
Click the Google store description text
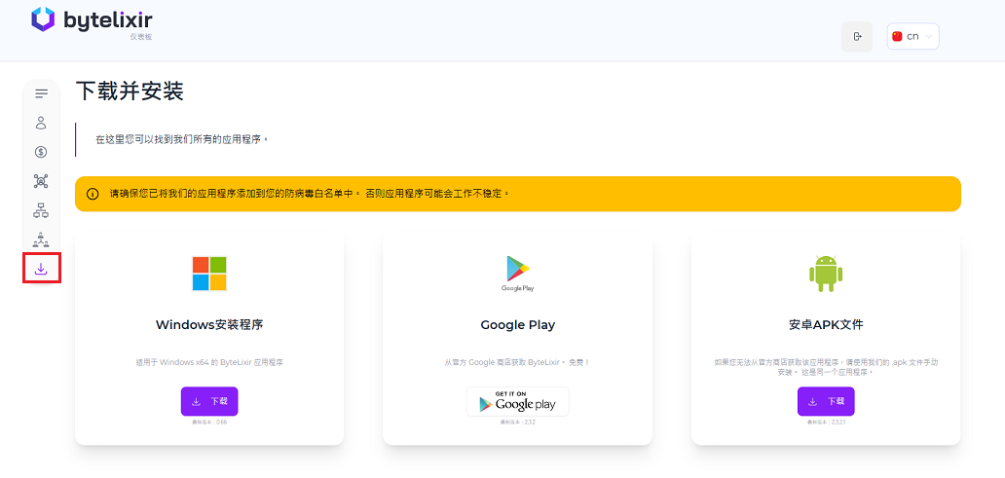click(x=518, y=362)
